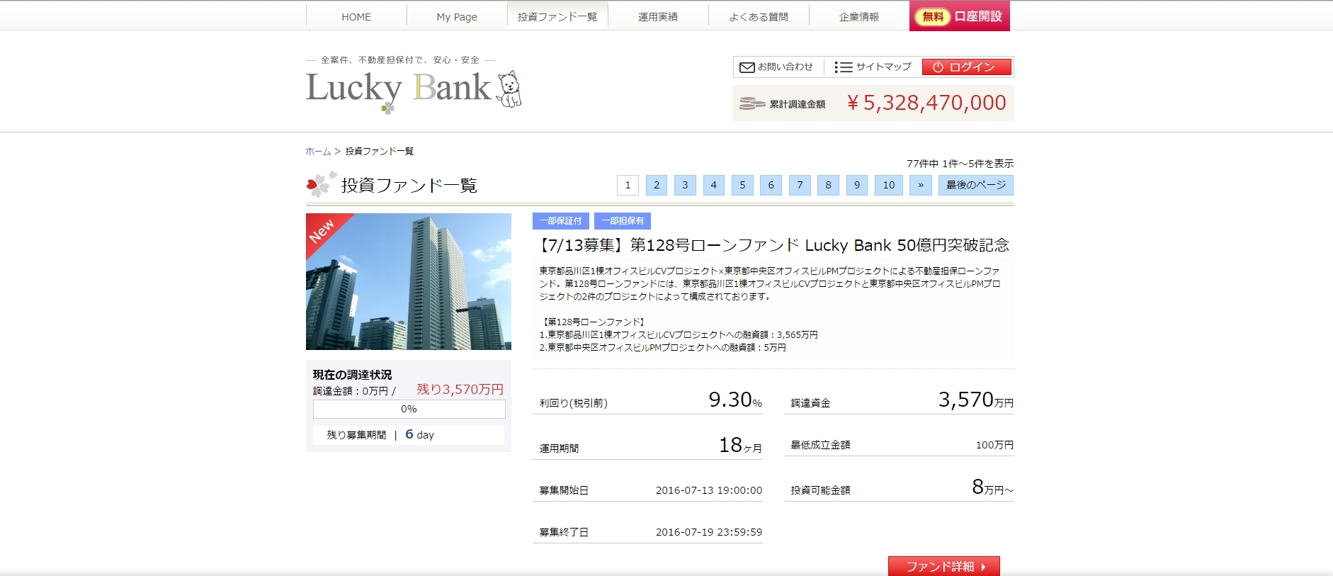Image resolution: width=1333 pixels, height=576 pixels.
Task: Open the サイトマップ link
Action: (x=883, y=67)
